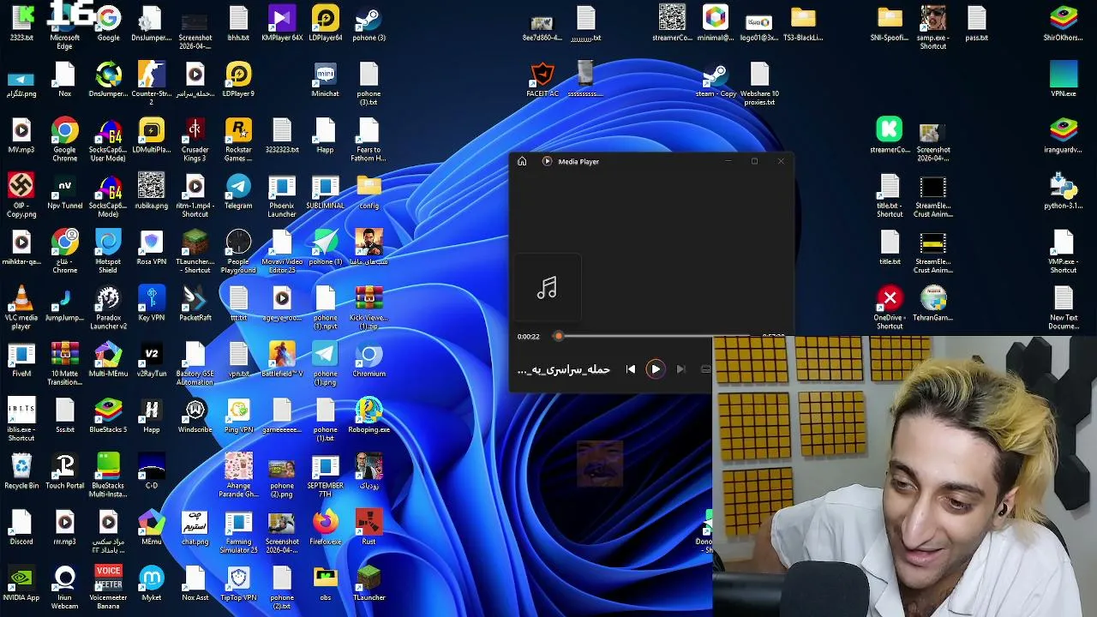Close the Media Player window

pyautogui.click(x=781, y=161)
